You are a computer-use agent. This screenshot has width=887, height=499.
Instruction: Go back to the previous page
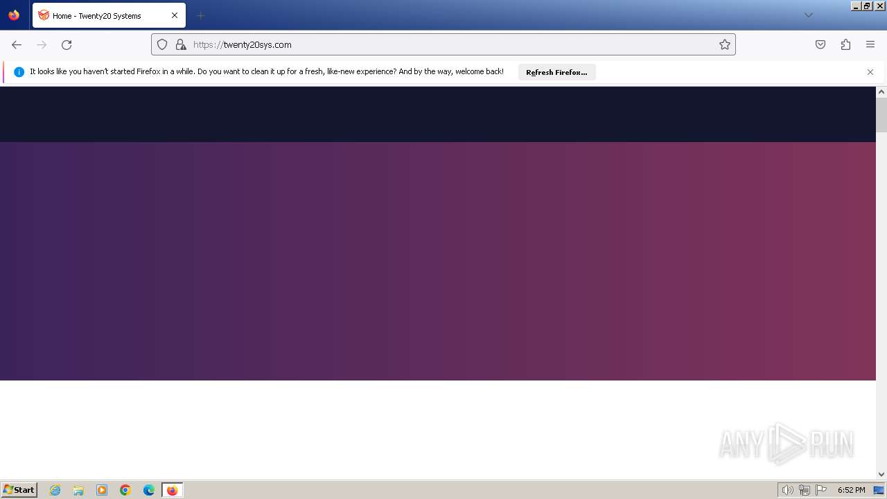pos(17,44)
